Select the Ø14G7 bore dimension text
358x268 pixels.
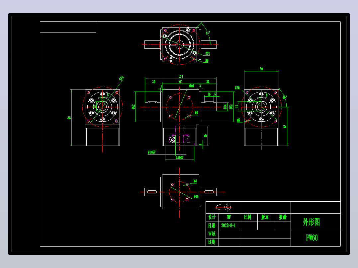point(151,152)
